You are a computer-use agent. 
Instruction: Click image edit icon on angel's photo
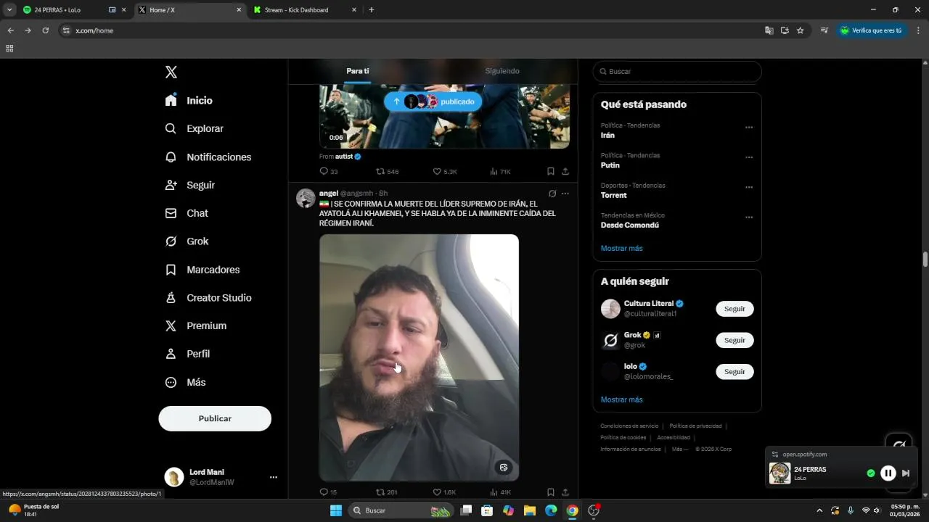pos(504,468)
